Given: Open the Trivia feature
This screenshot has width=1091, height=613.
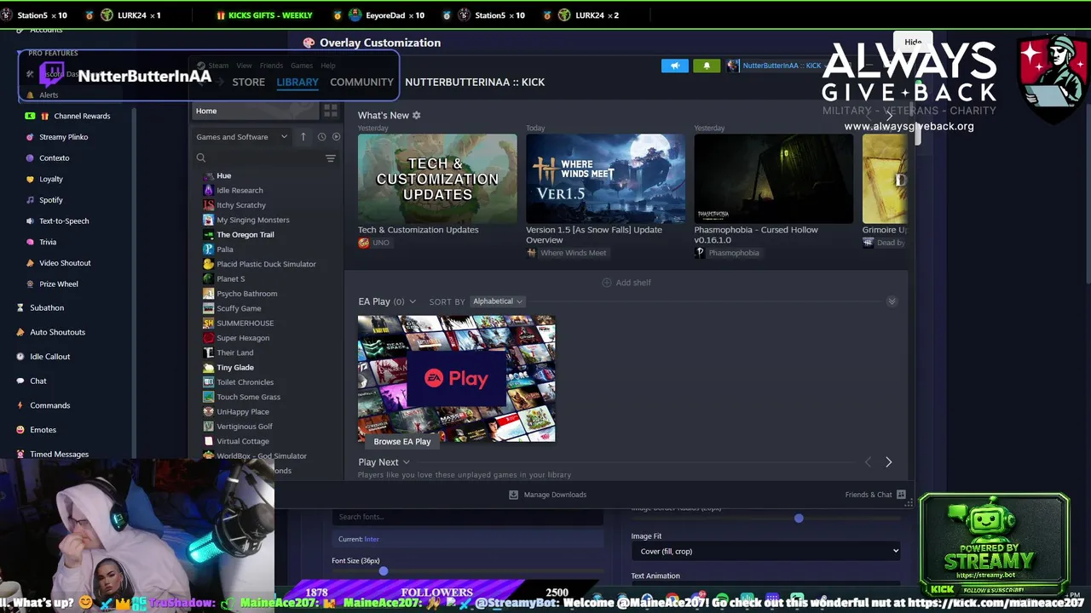Looking at the screenshot, I should (47, 242).
